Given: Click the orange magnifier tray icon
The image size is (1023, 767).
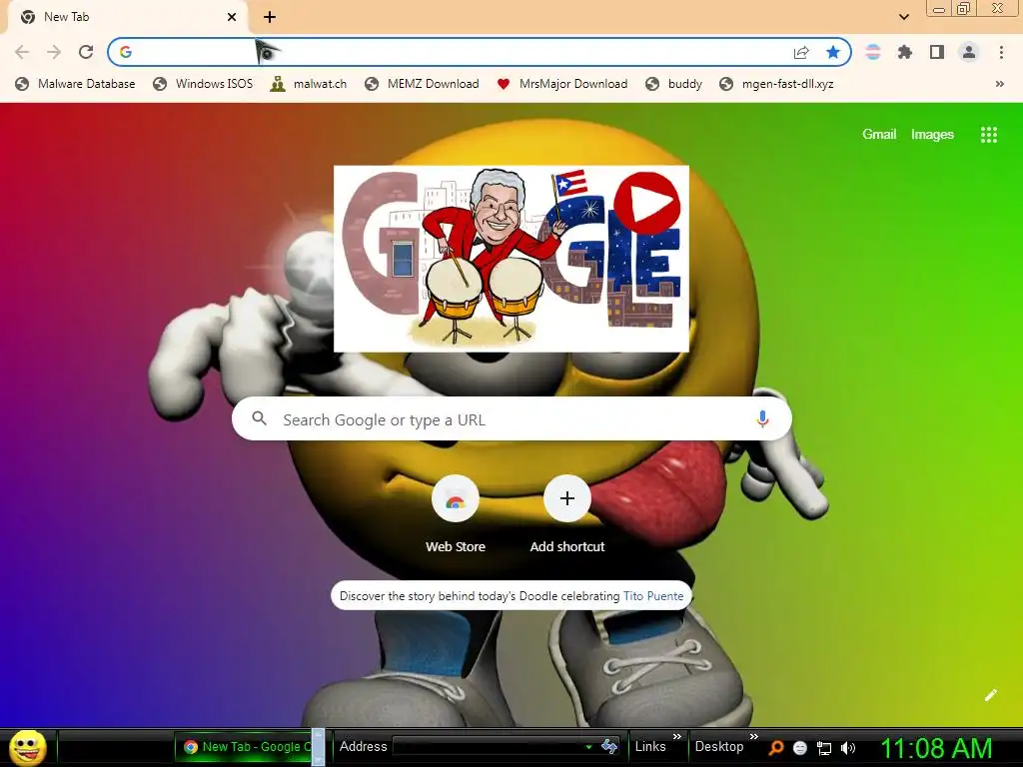Looking at the screenshot, I should 776,748.
